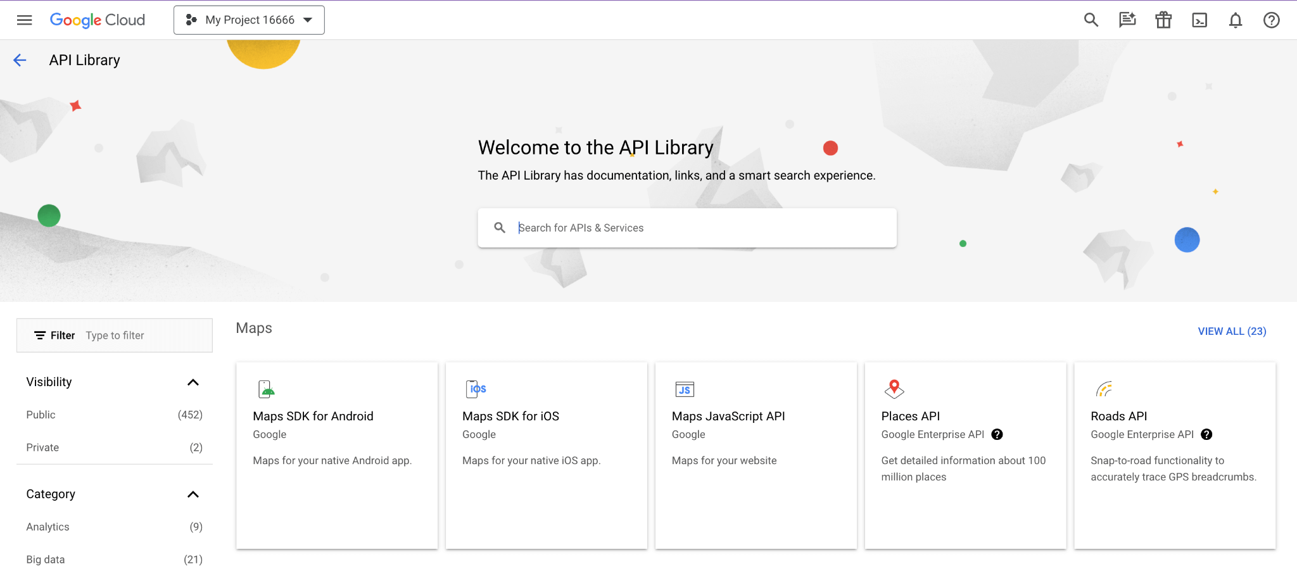The height and width of the screenshot is (583, 1297).
Task: Click the Places API map pin icon
Action: [x=894, y=389]
